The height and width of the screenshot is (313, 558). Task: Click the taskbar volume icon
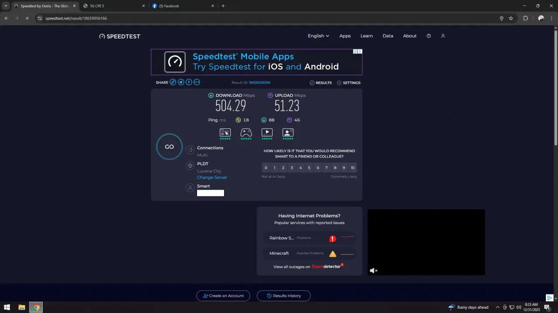point(519,307)
